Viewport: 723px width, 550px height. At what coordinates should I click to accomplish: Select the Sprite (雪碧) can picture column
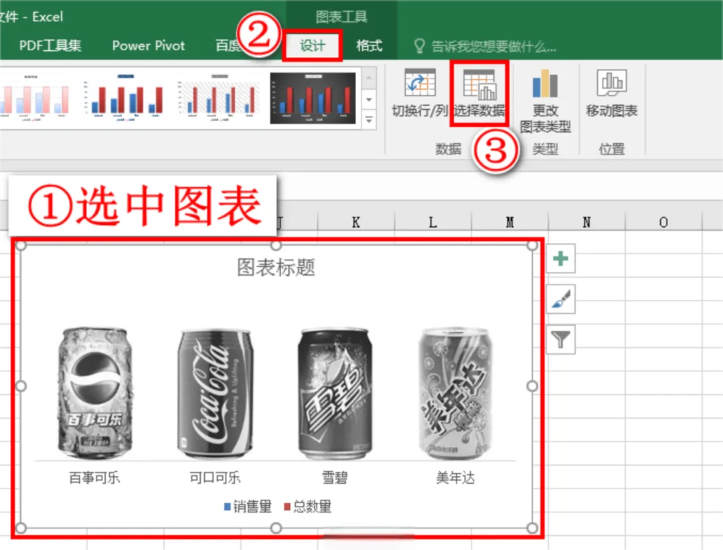tap(335, 393)
